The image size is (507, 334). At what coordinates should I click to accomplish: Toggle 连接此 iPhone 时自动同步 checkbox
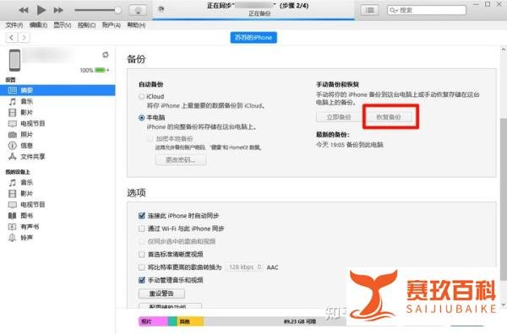141,216
